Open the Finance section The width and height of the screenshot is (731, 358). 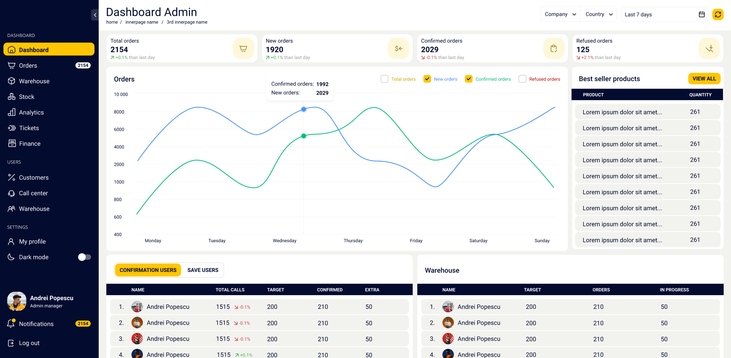tap(29, 143)
